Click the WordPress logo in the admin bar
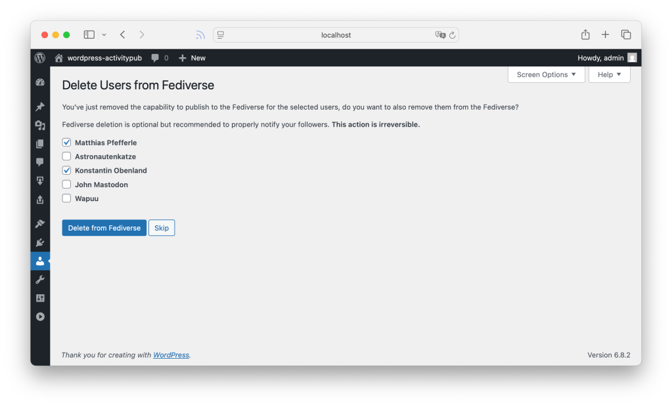 click(40, 58)
